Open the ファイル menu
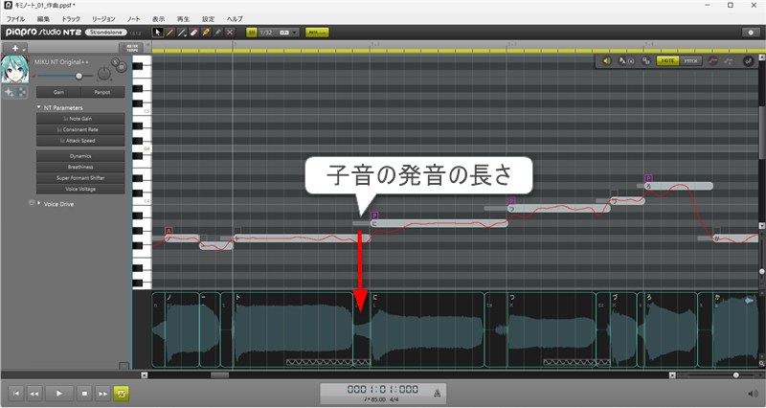This screenshot has width=766, height=408. [15, 19]
